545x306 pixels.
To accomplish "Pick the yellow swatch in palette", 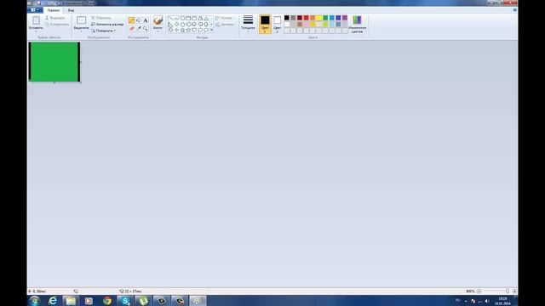I will coord(318,18).
